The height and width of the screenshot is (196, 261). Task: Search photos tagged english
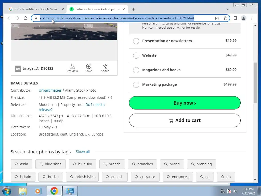tap(114, 177)
